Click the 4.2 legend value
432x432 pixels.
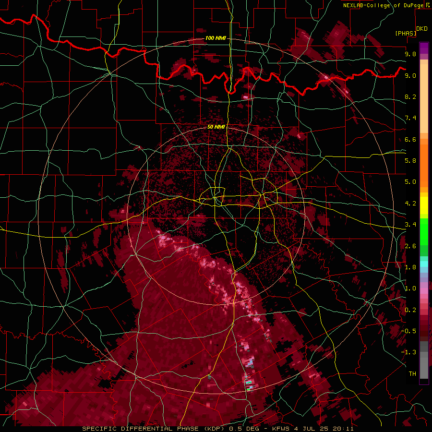[x=410, y=204]
